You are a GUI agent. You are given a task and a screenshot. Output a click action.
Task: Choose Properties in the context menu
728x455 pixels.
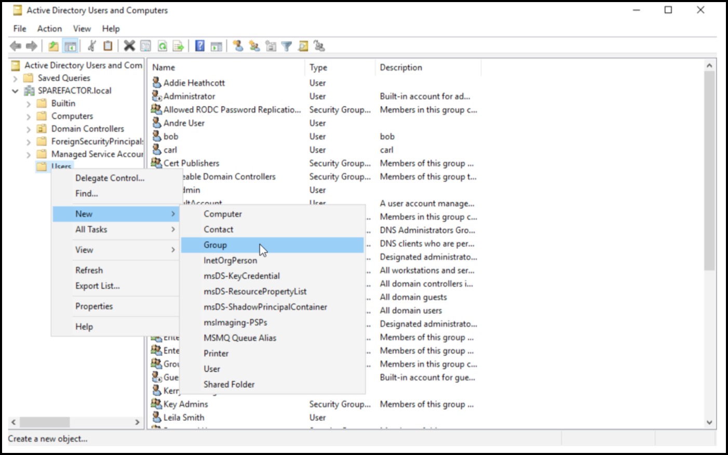pos(116,306)
